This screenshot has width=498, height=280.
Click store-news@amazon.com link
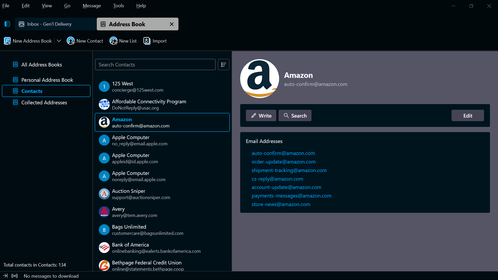(x=281, y=204)
